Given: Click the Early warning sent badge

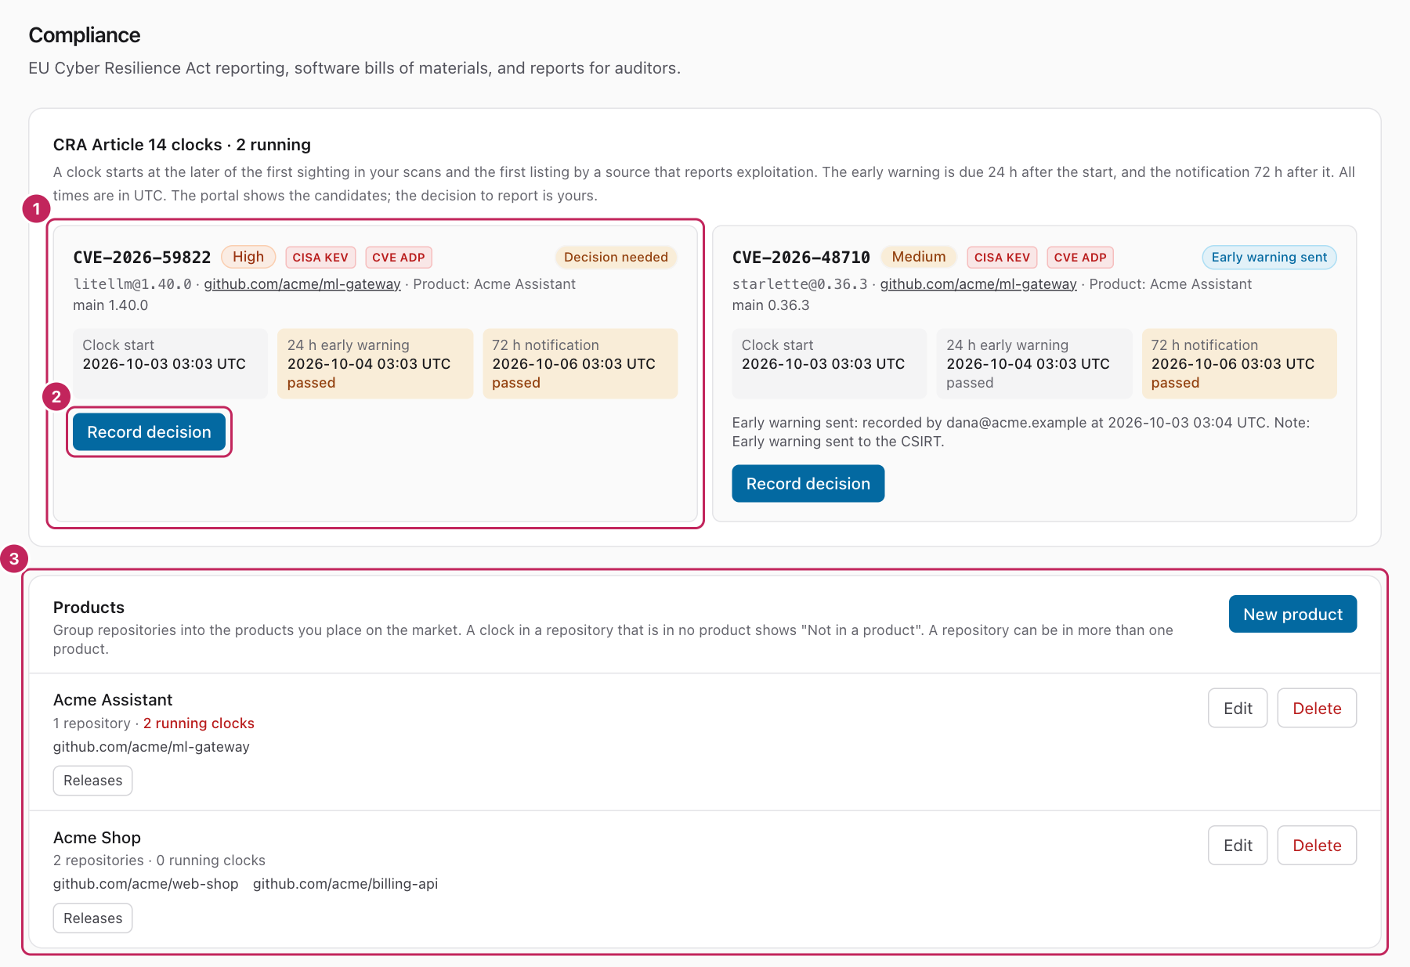Looking at the screenshot, I should point(1269,258).
